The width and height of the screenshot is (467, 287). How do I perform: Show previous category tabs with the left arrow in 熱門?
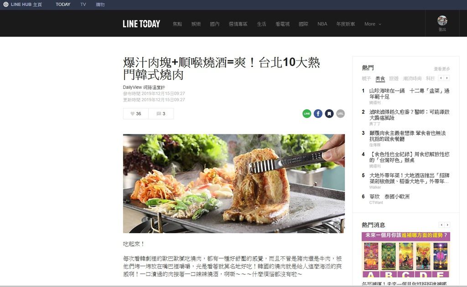pyautogui.click(x=441, y=78)
